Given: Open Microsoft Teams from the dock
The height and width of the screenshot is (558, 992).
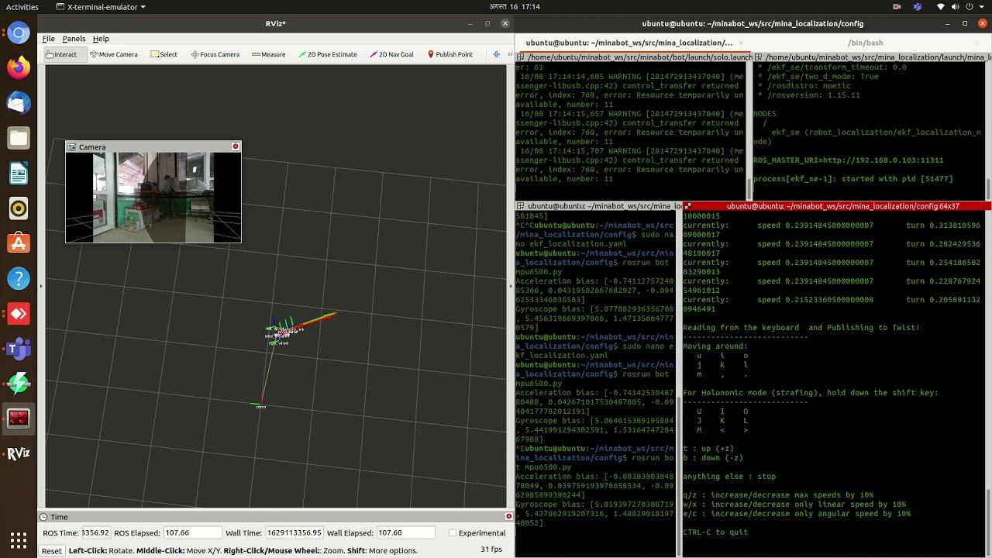Looking at the screenshot, I should point(19,349).
